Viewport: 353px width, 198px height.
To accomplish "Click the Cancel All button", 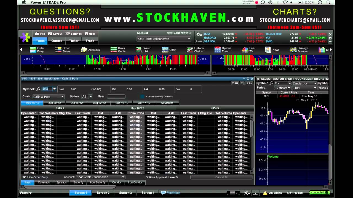I will point(221,177).
